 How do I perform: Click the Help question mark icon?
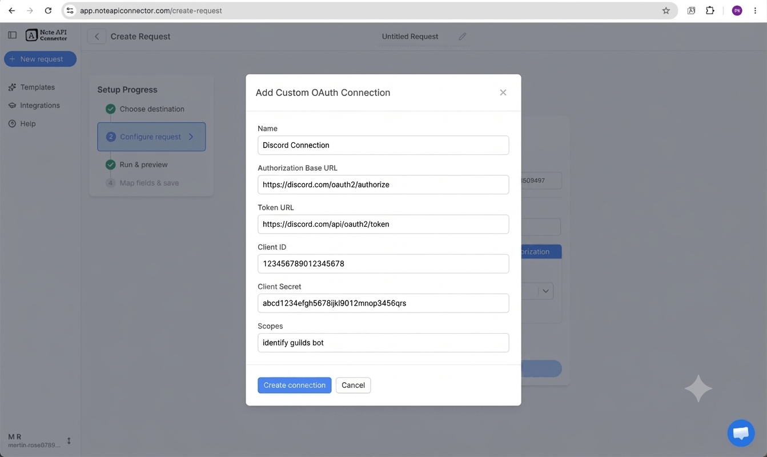(x=12, y=124)
